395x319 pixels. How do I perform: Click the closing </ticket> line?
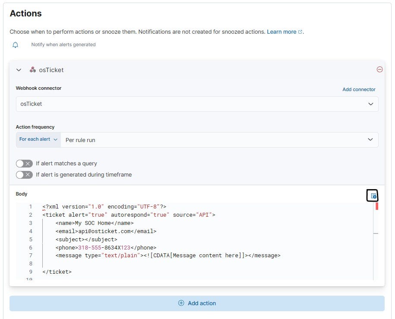[57, 272]
